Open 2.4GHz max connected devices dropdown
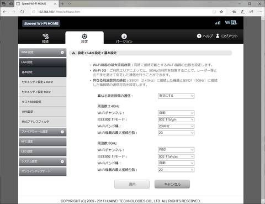The image size is (265, 204). [x=176, y=133]
